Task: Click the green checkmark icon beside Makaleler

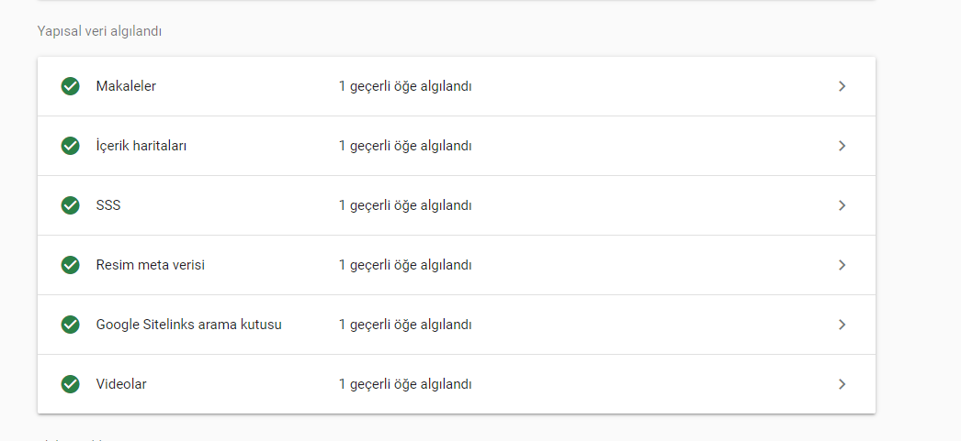Action: point(71,86)
